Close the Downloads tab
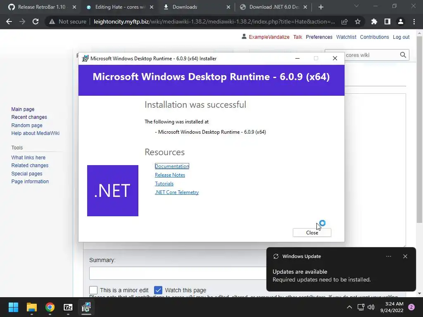423x317 pixels. 228,7
